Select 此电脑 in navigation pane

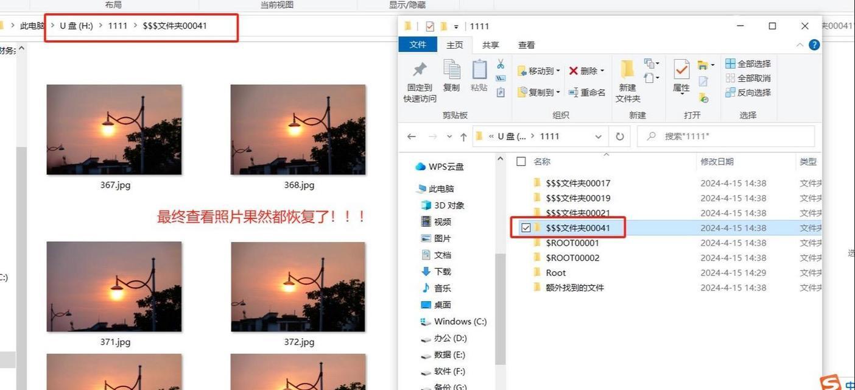point(435,189)
